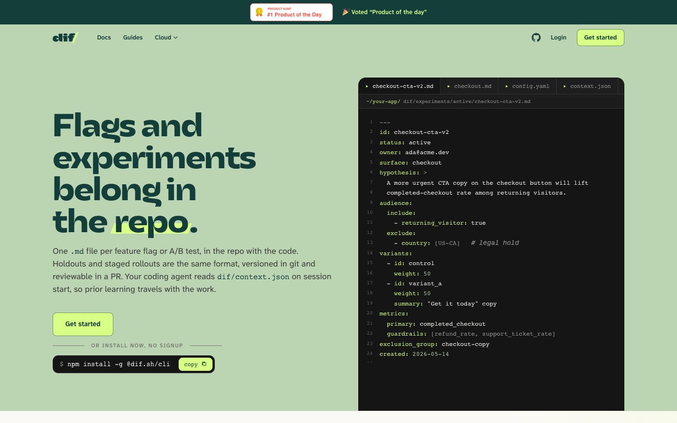677x423 pixels.
Task: Click the "id: variant_a" line
Action: (x=414, y=283)
